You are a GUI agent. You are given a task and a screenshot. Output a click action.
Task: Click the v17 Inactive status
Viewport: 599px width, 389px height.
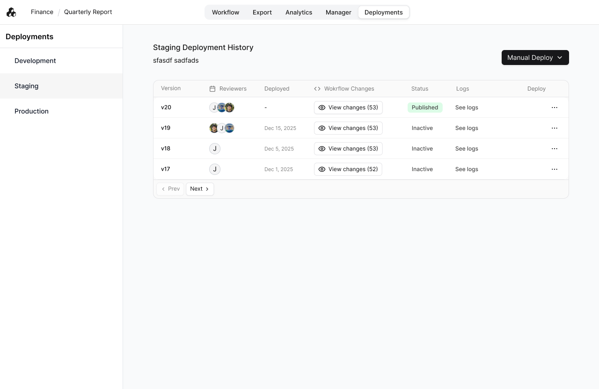point(422,169)
